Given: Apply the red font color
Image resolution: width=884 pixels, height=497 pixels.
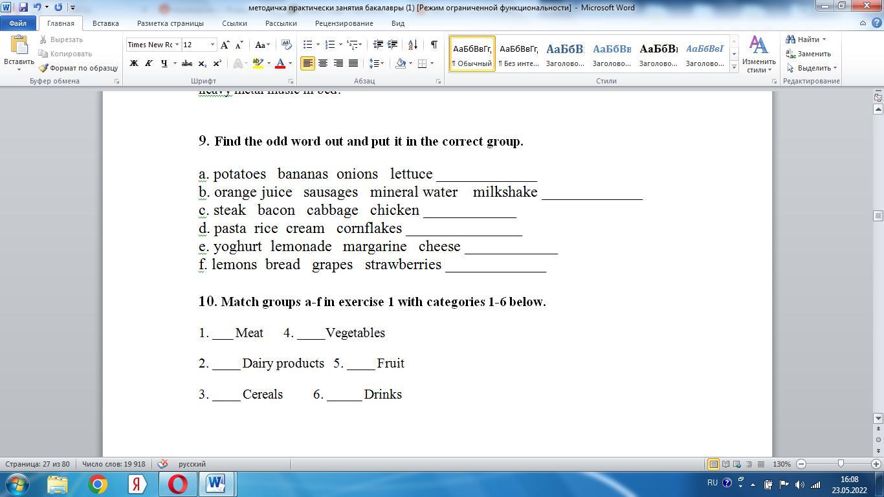Looking at the screenshot, I should pyautogui.click(x=280, y=63).
